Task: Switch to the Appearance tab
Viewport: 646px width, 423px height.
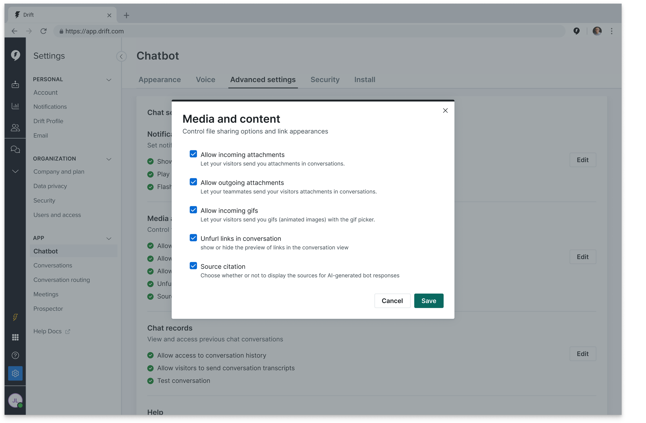Action: 160,80
